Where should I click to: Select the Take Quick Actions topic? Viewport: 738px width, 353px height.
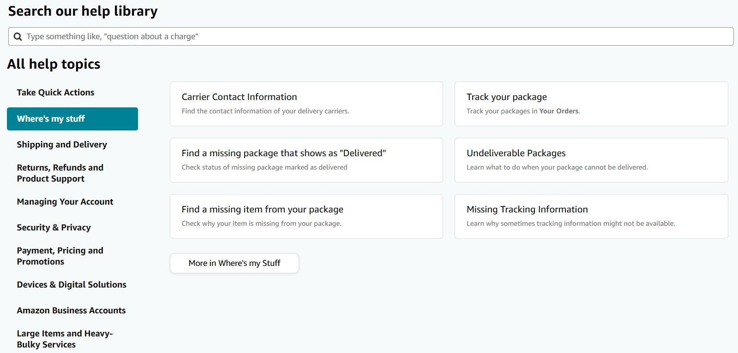tap(55, 93)
